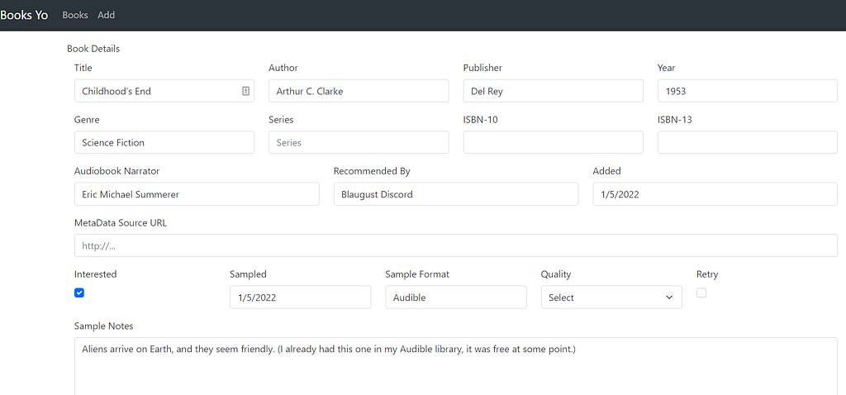Viewport: 846px width, 395px height.
Task: Click the Author field with Arthur C. Clarke
Action: [x=359, y=91]
